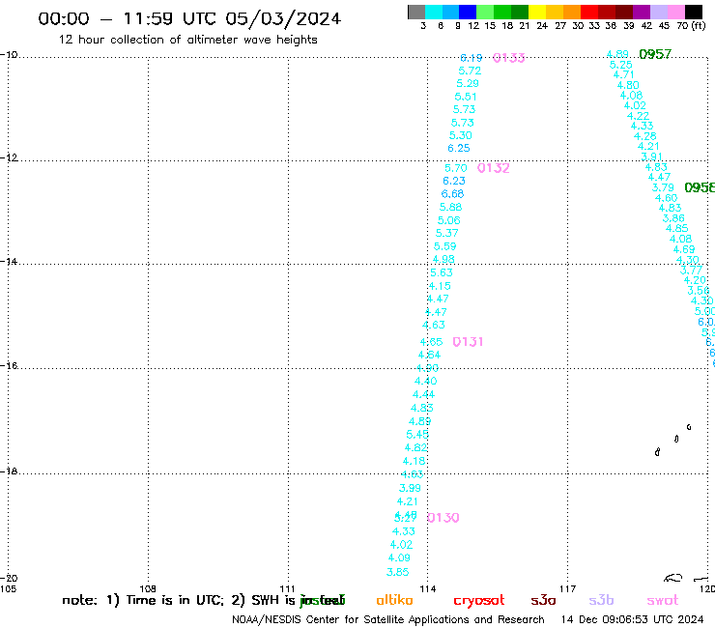This screenshot has width=715, height=628.
Task: Click the wave height value 6.68
Action: coord(452,194)
